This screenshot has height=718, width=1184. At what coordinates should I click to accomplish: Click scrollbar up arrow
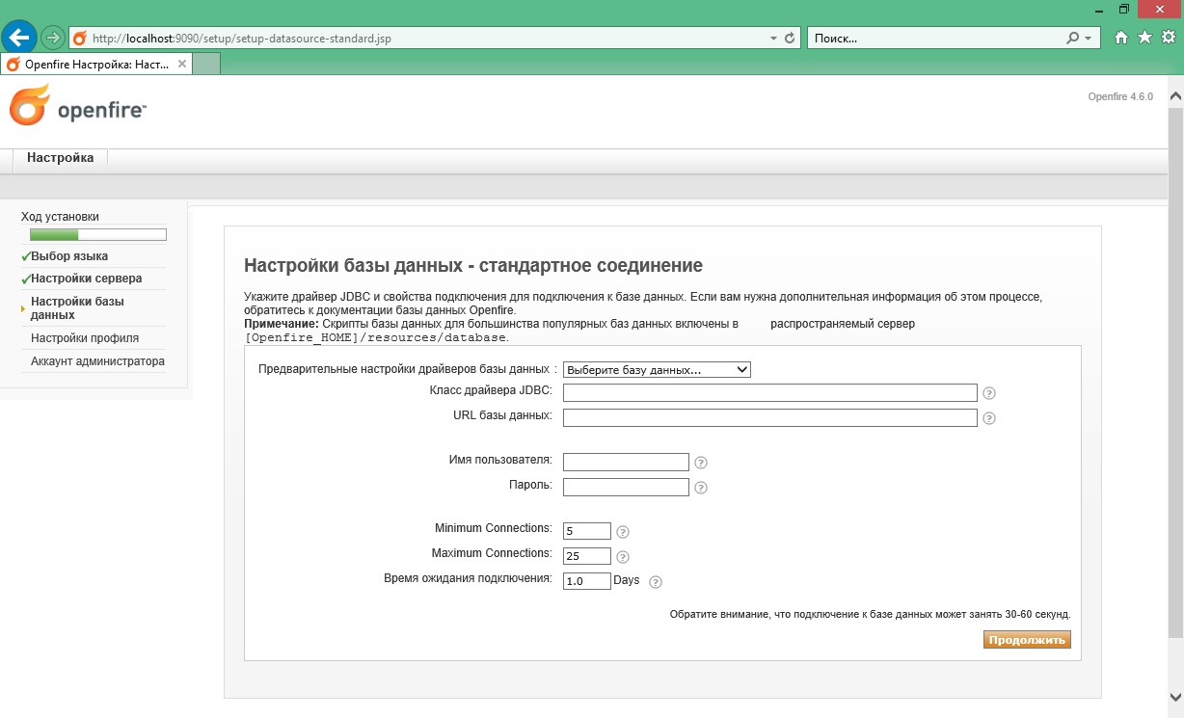(x=1175, y=96)
